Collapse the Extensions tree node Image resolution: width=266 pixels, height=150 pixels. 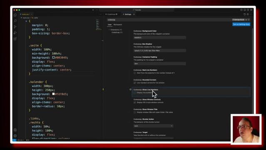point(109,30)
